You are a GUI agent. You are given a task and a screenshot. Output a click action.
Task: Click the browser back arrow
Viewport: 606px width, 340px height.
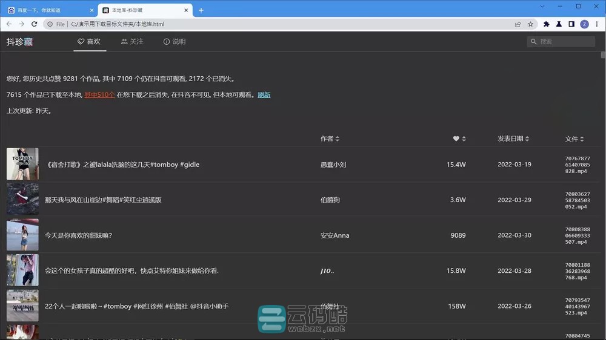9,24
